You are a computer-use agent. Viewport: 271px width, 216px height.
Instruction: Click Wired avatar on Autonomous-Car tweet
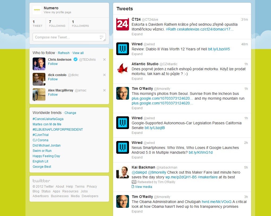[x=123, y=123]
